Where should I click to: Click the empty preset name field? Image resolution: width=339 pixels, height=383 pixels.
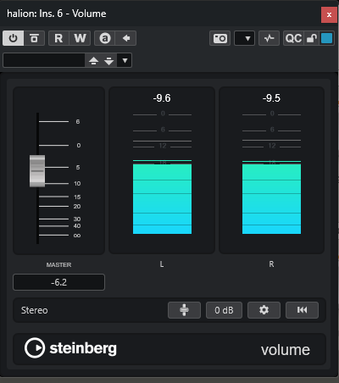pos(44,60)
